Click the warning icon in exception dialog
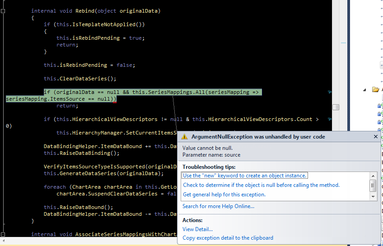383x246 pixels. [x=184, y=137]
